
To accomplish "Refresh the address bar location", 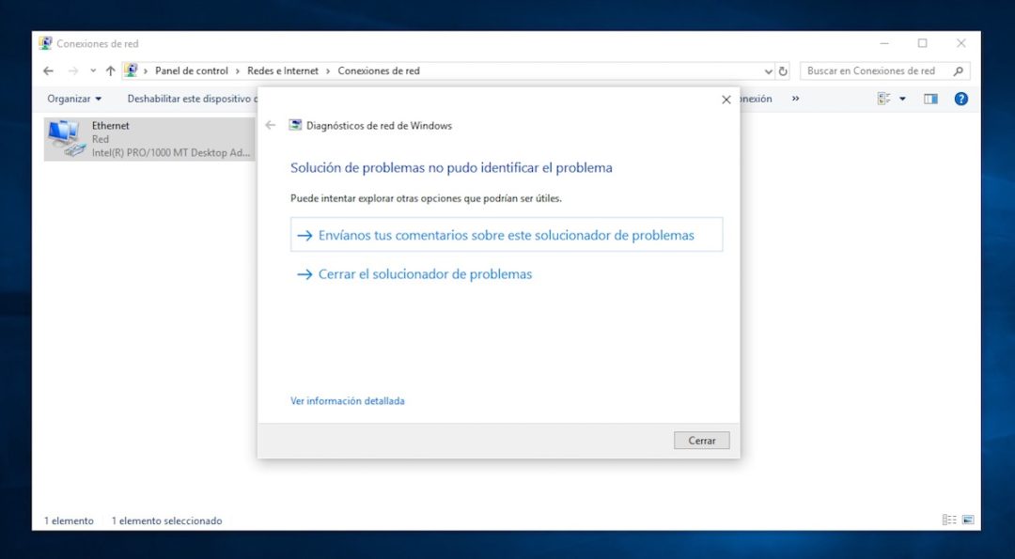I will coord(785,70).
